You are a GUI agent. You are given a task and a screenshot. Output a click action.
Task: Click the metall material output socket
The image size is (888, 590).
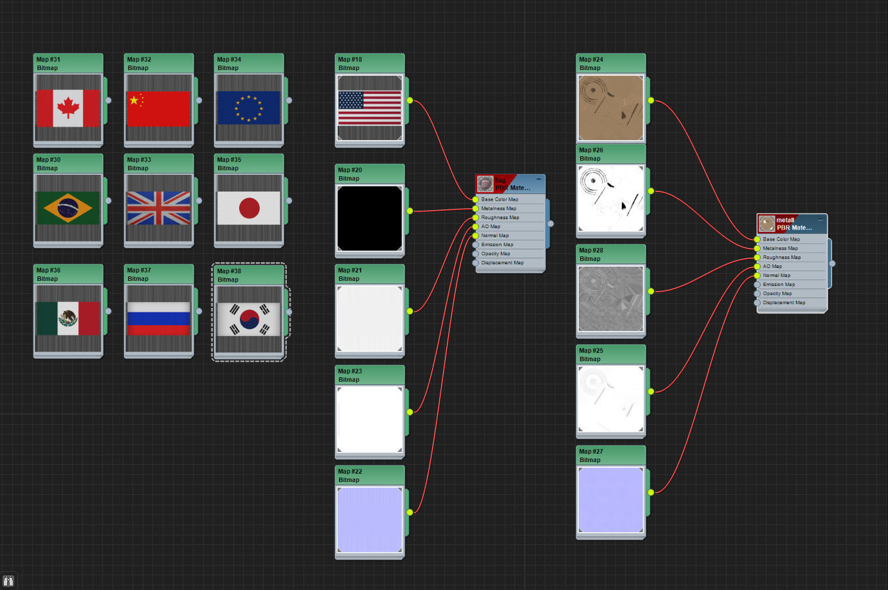pyautogui.click(x=832, y=264)
